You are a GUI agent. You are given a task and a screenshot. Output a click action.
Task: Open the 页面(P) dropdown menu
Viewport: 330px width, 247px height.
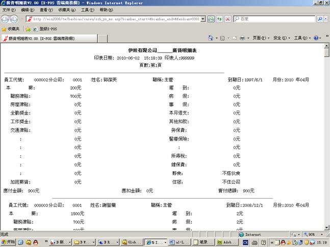260,38
